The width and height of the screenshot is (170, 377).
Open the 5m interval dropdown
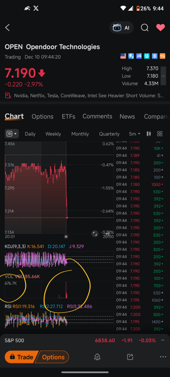135,134
